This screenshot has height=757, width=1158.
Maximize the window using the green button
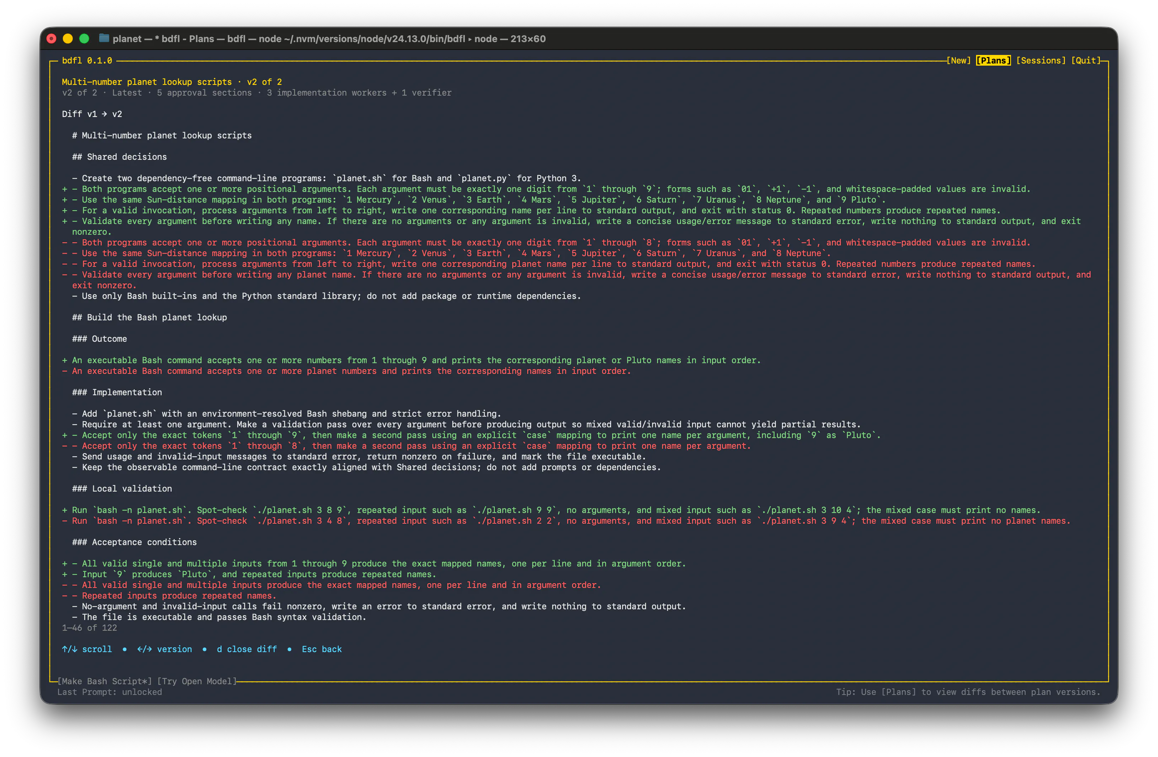(84, 39)
